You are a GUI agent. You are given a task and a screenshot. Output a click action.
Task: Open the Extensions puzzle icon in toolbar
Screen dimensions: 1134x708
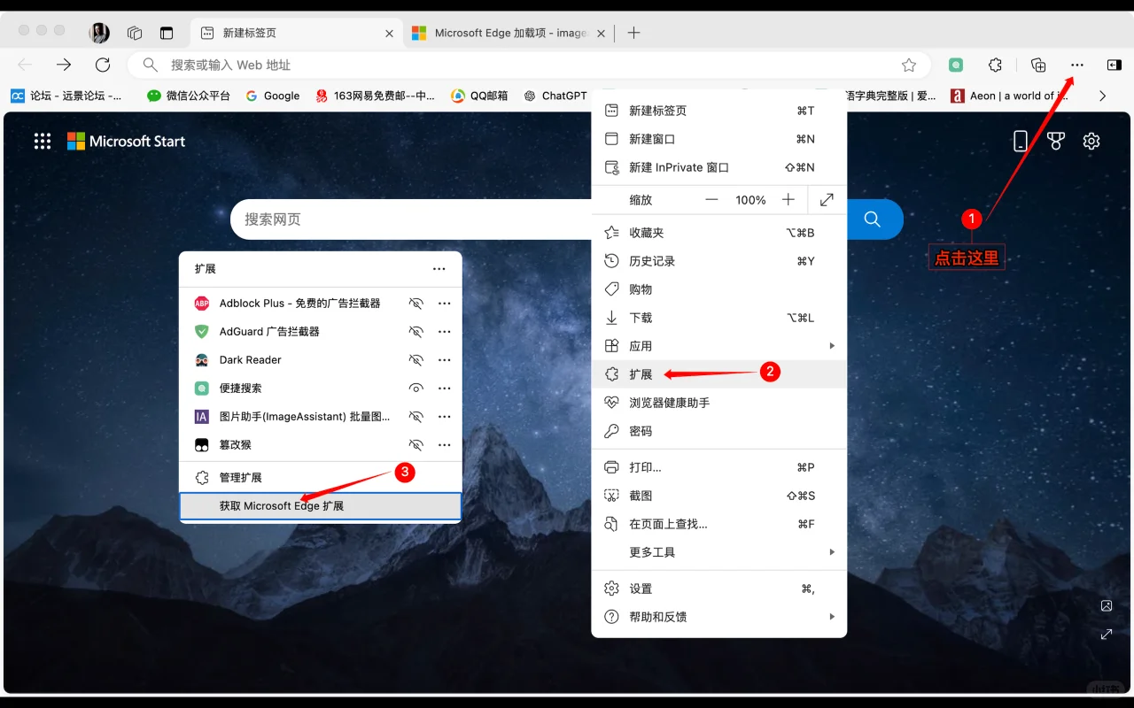995,65
